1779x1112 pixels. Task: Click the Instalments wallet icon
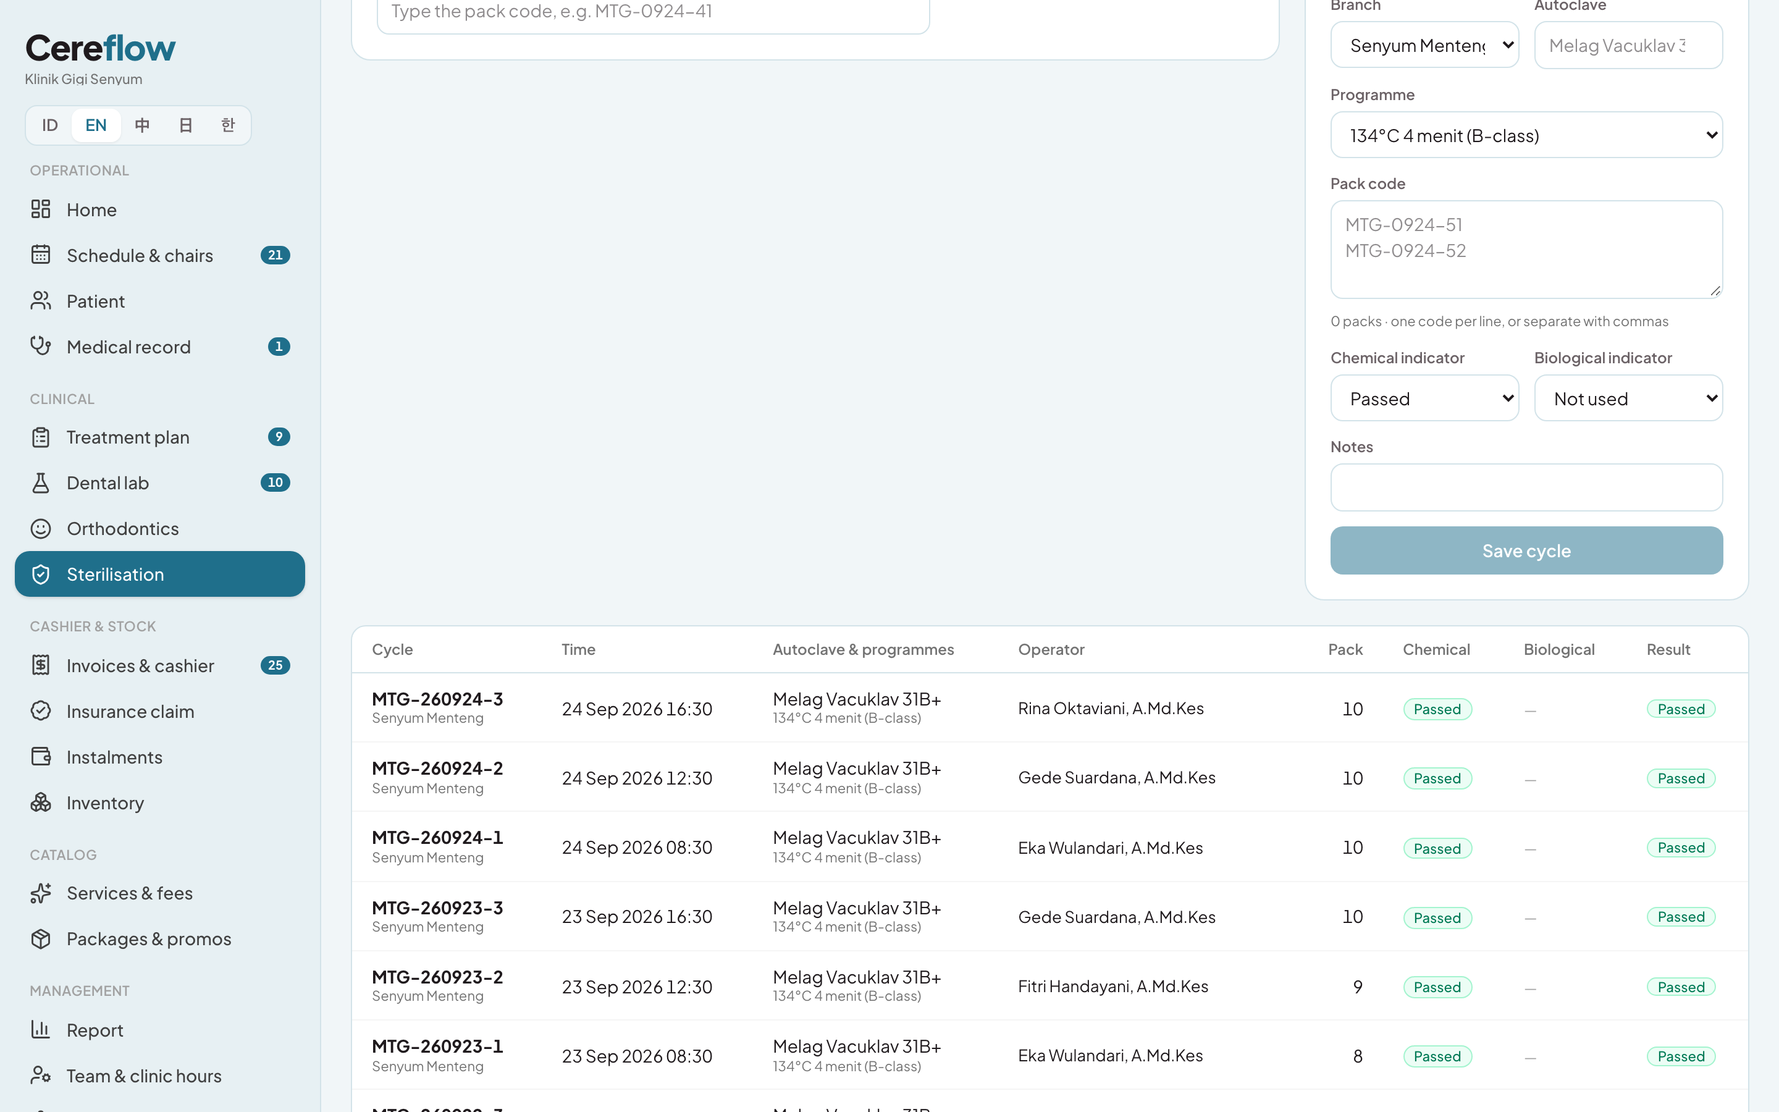pos(40,757)
